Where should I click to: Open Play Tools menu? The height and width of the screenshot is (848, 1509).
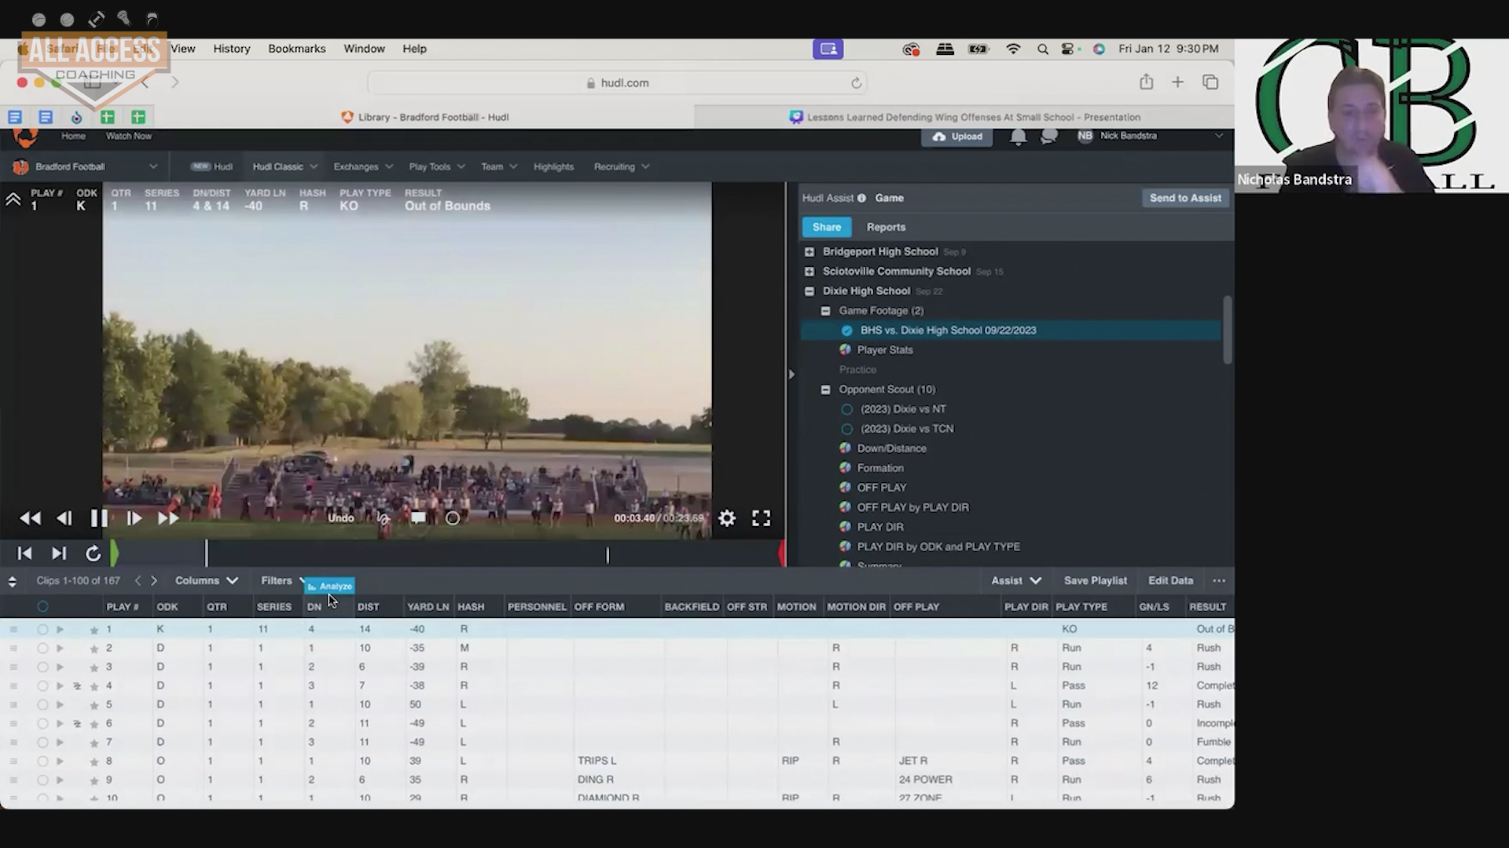point(437,166)
